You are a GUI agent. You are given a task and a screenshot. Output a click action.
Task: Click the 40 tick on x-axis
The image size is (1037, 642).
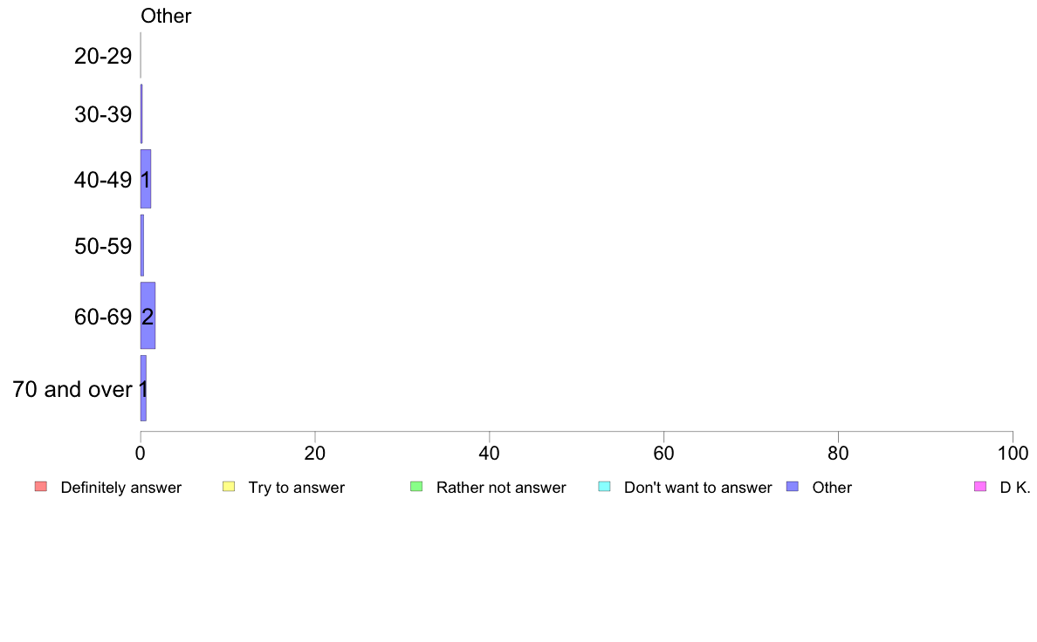point(490,453)
